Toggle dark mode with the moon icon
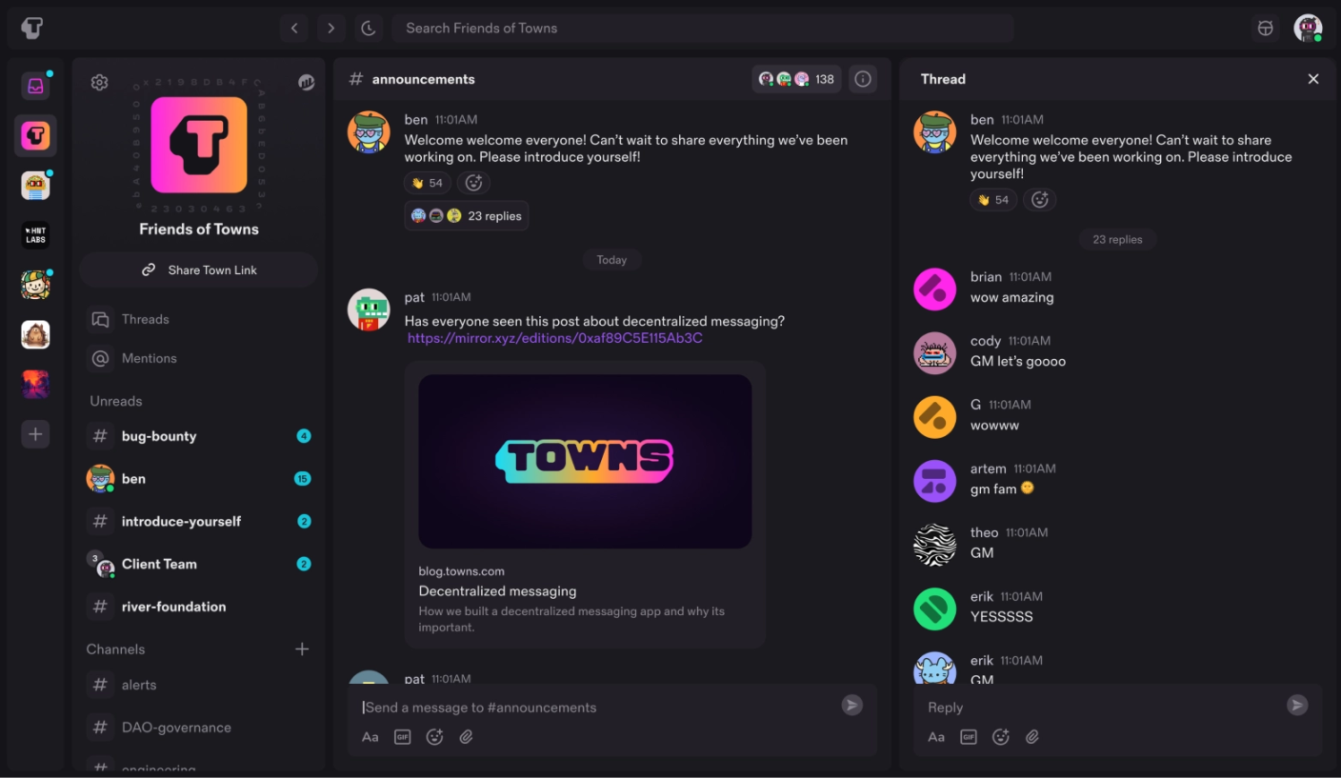The image size is (1341, 778). (369, 28)
